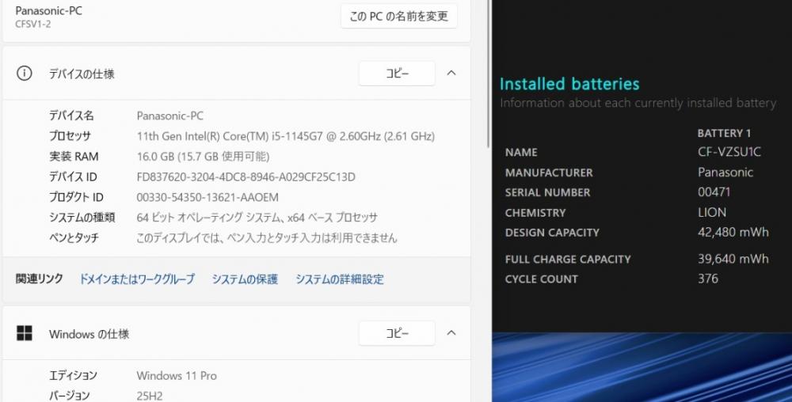Select the 64-bit system type value
Screen dimensions: 792x402
coord(257,218)
